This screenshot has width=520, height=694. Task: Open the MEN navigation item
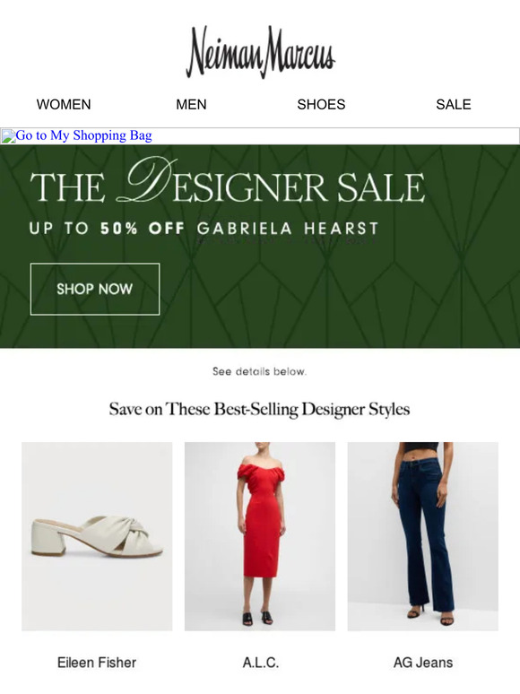point(191,104)
